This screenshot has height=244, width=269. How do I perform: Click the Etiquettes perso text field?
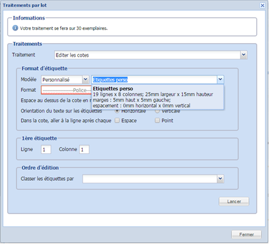(154, 80)
